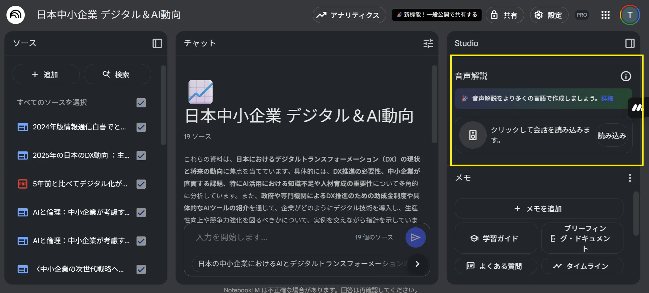Screen dimensions: 649x293
Task: Open the 音声解説 info icon
Action: [x=626, y=76]
